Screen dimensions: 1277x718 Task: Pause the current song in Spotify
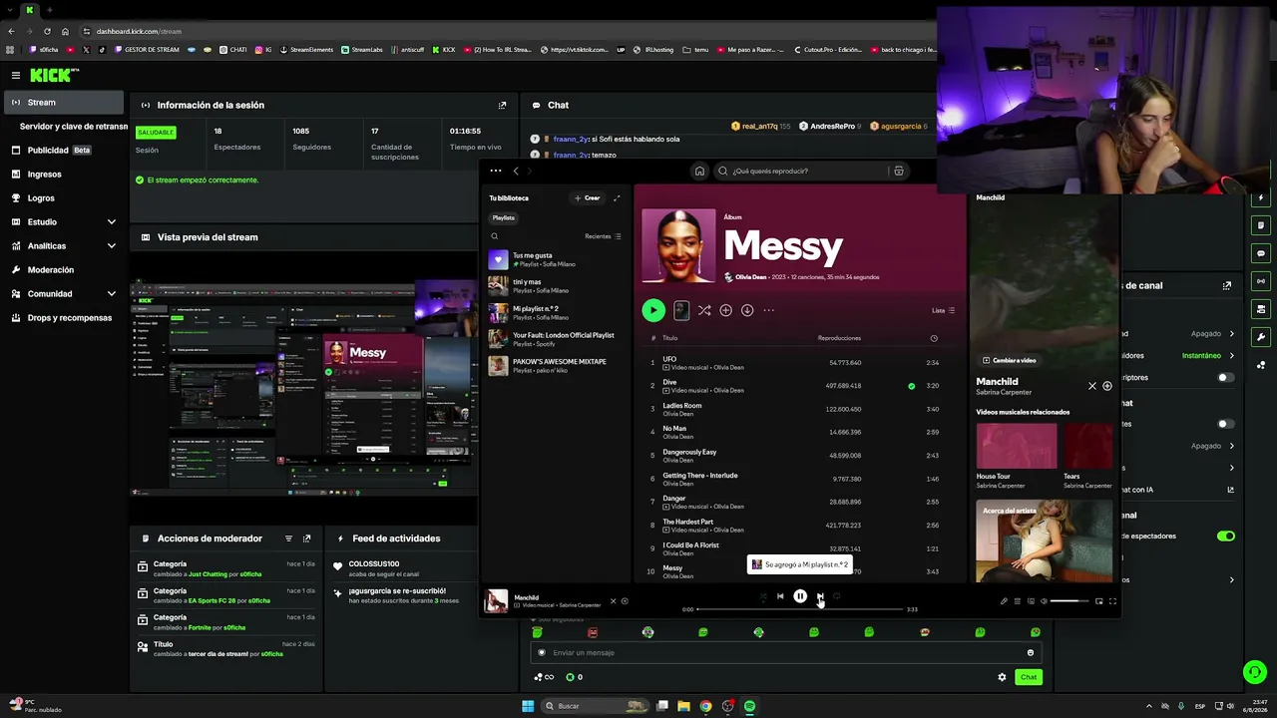coord(800,596)
